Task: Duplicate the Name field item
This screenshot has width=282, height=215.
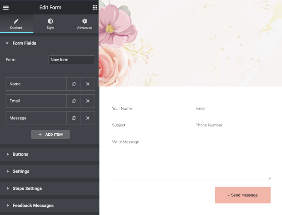Action: tap(74, 84)
